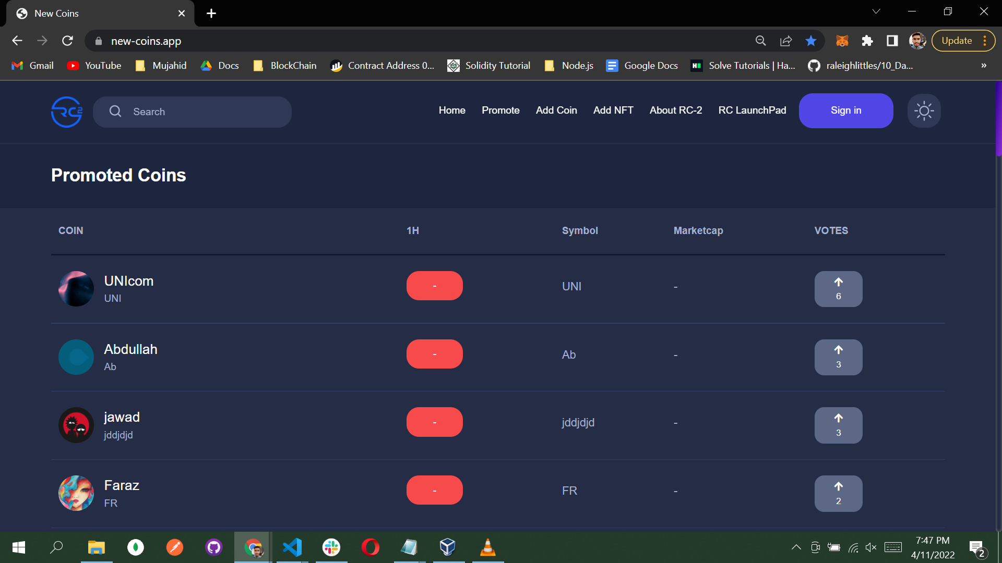Screen dimensions: 1002x563
Task: Open the browser Extensions puzzle icon
Action: (x=867, y=41)
